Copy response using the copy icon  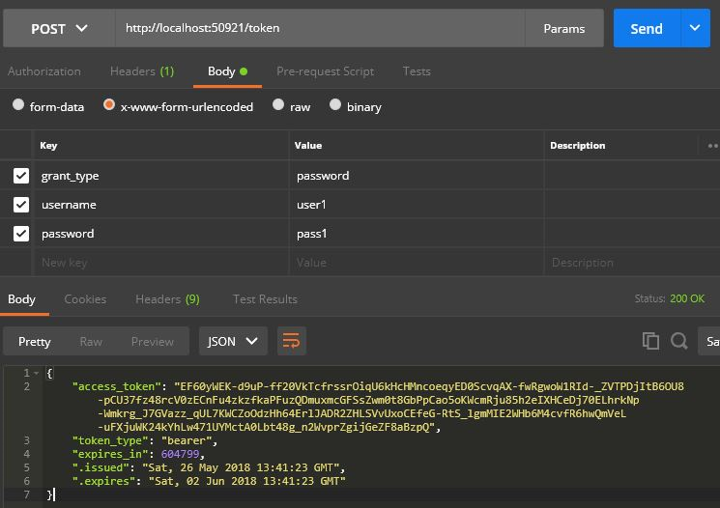coord(650,341)
